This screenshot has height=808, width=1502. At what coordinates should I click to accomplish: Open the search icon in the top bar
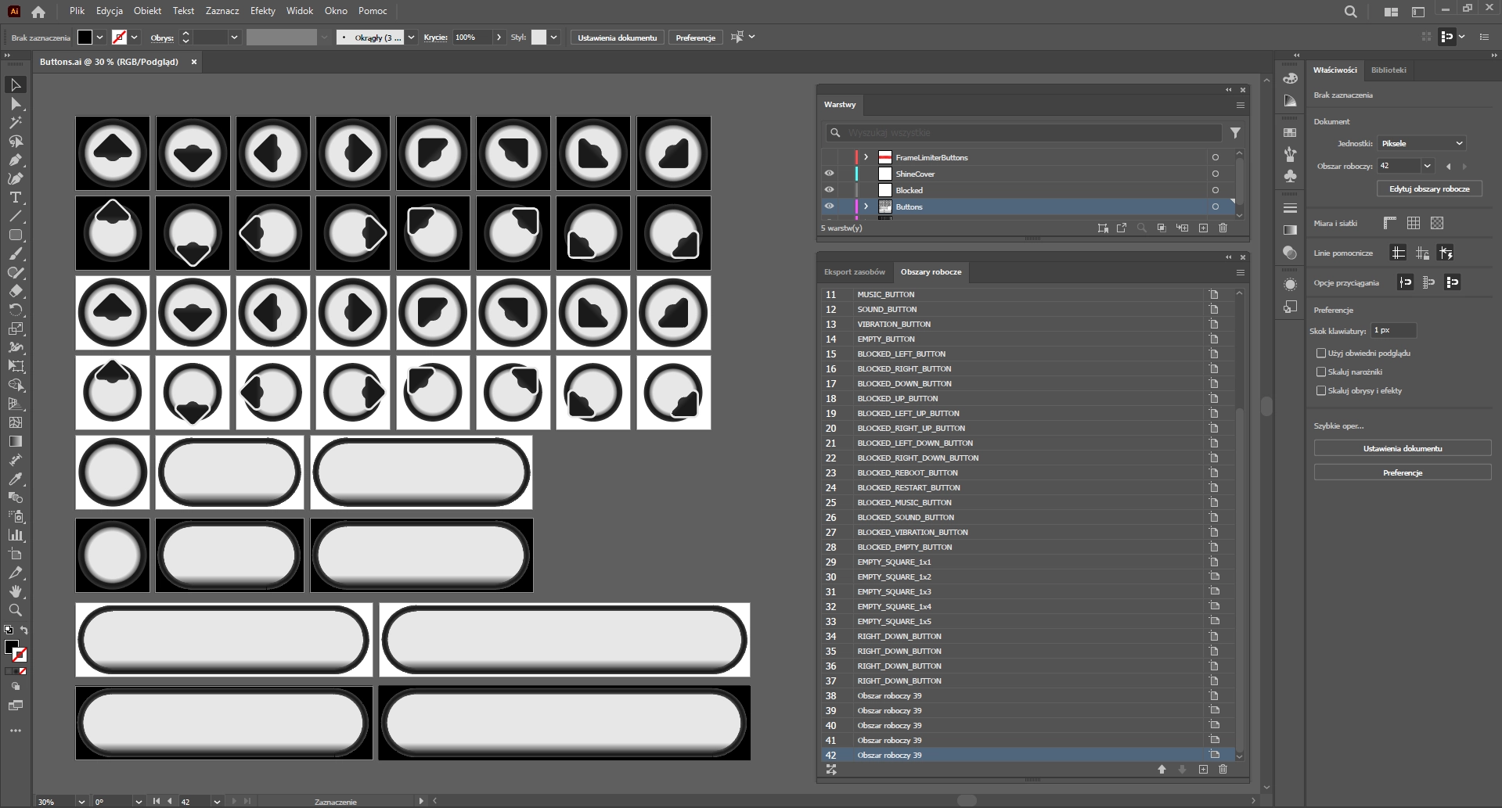[x=1350, y=12]
